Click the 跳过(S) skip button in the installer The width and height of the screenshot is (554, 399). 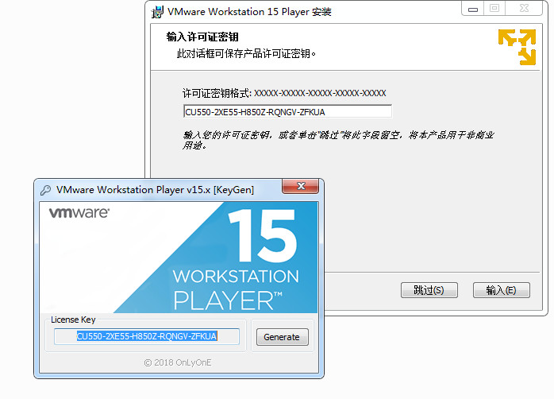pyautogui.click(x=429, y=290)
